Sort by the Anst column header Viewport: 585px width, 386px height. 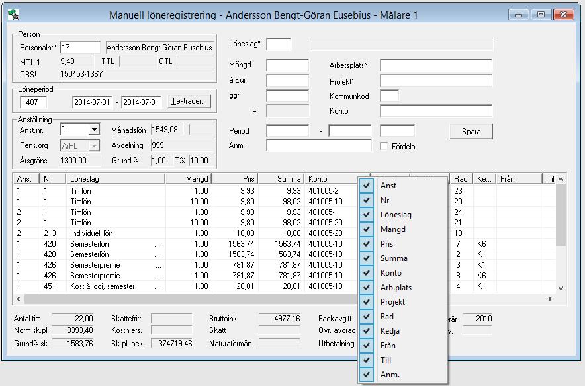click(26, 179)
